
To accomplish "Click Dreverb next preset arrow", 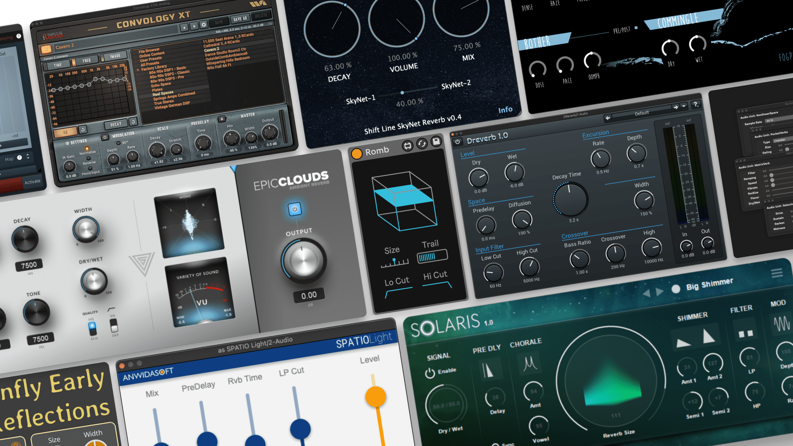I will (x=676, y=107).
